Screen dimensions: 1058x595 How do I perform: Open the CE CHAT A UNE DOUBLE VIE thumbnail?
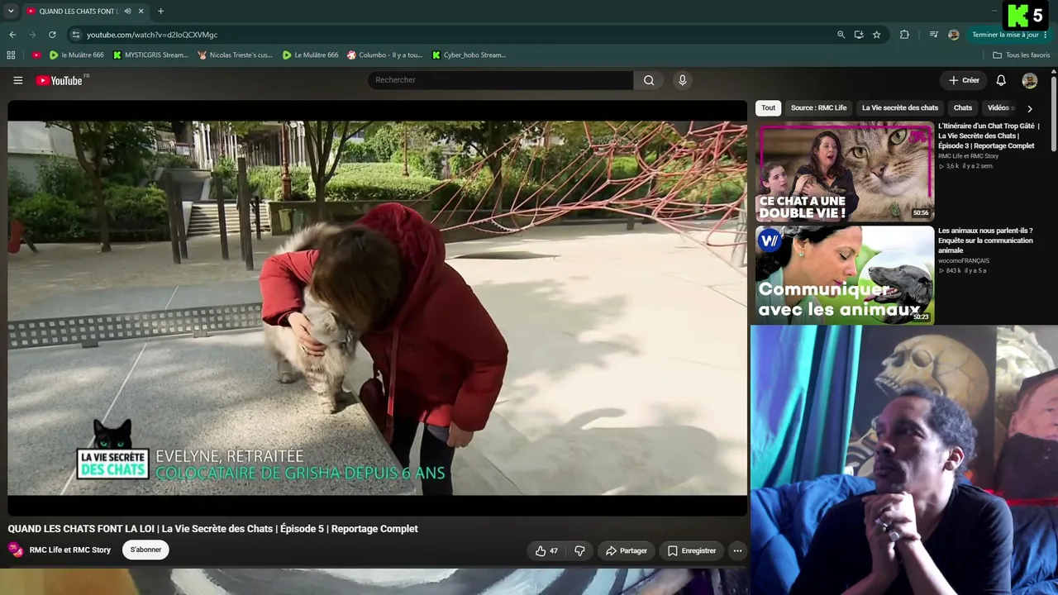[x=845, y=172]
